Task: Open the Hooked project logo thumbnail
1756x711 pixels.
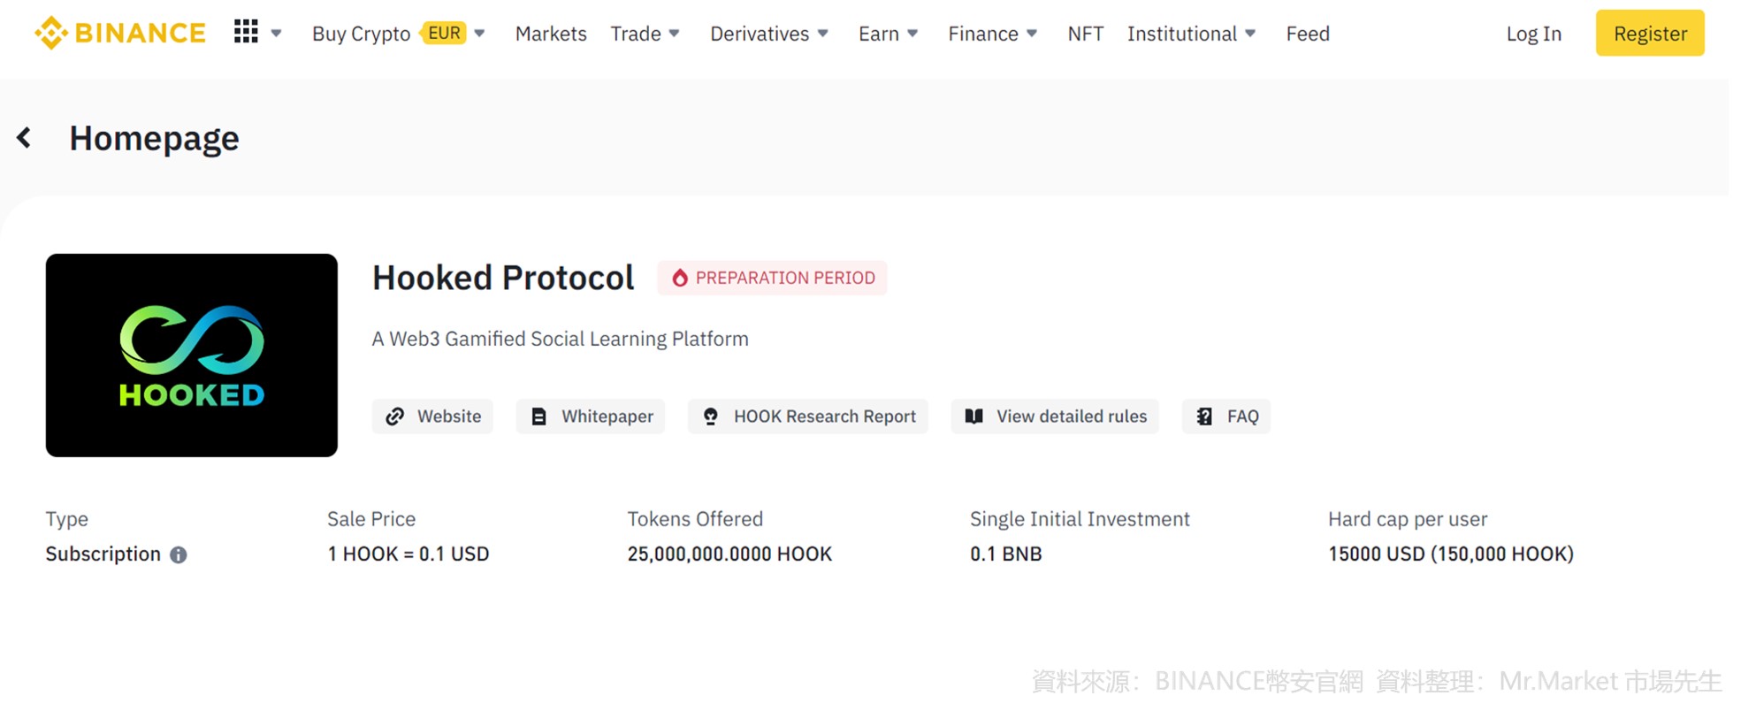Action: 192,355
